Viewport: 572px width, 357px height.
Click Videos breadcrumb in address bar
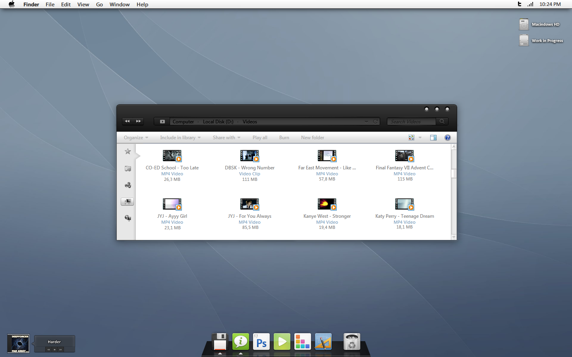(x=250, y=122)
